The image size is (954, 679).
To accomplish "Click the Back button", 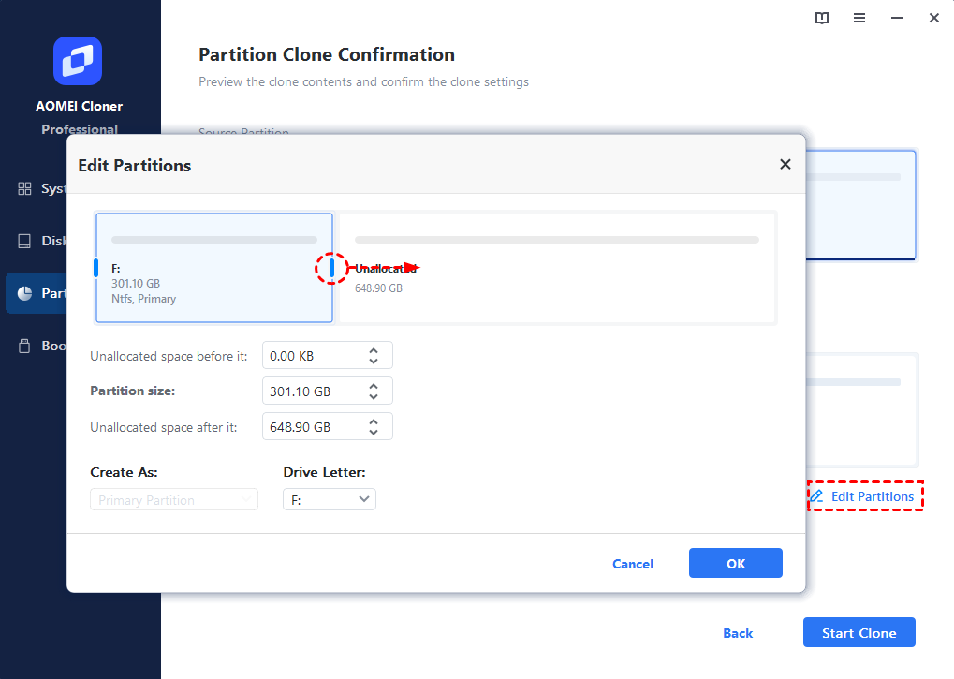I will (x=738, y=633).
